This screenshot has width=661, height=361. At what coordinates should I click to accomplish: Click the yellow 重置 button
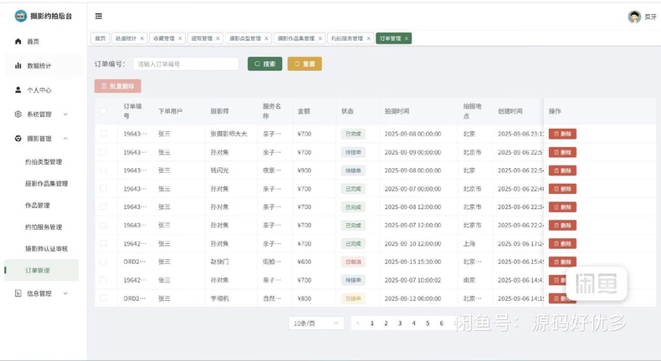305,64
